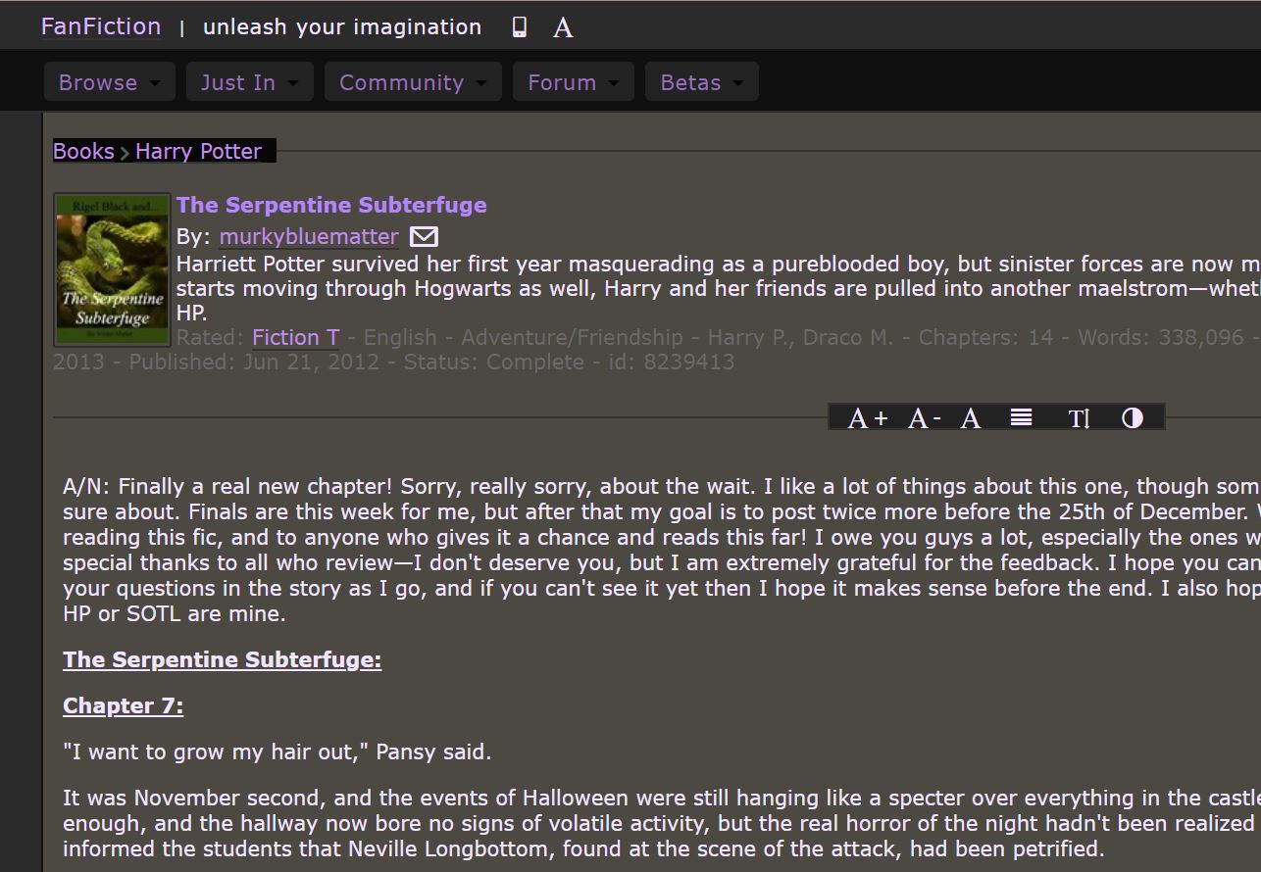This screenshot has height=872, width=1261.
Task: Open author murkybluematter's profile
Action: (x=309, y=236)
